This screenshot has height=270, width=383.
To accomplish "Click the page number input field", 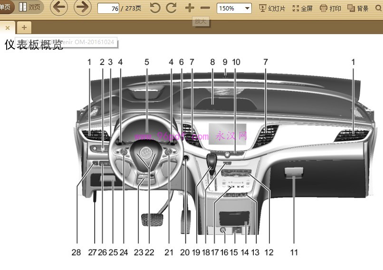I will point(108,9).
